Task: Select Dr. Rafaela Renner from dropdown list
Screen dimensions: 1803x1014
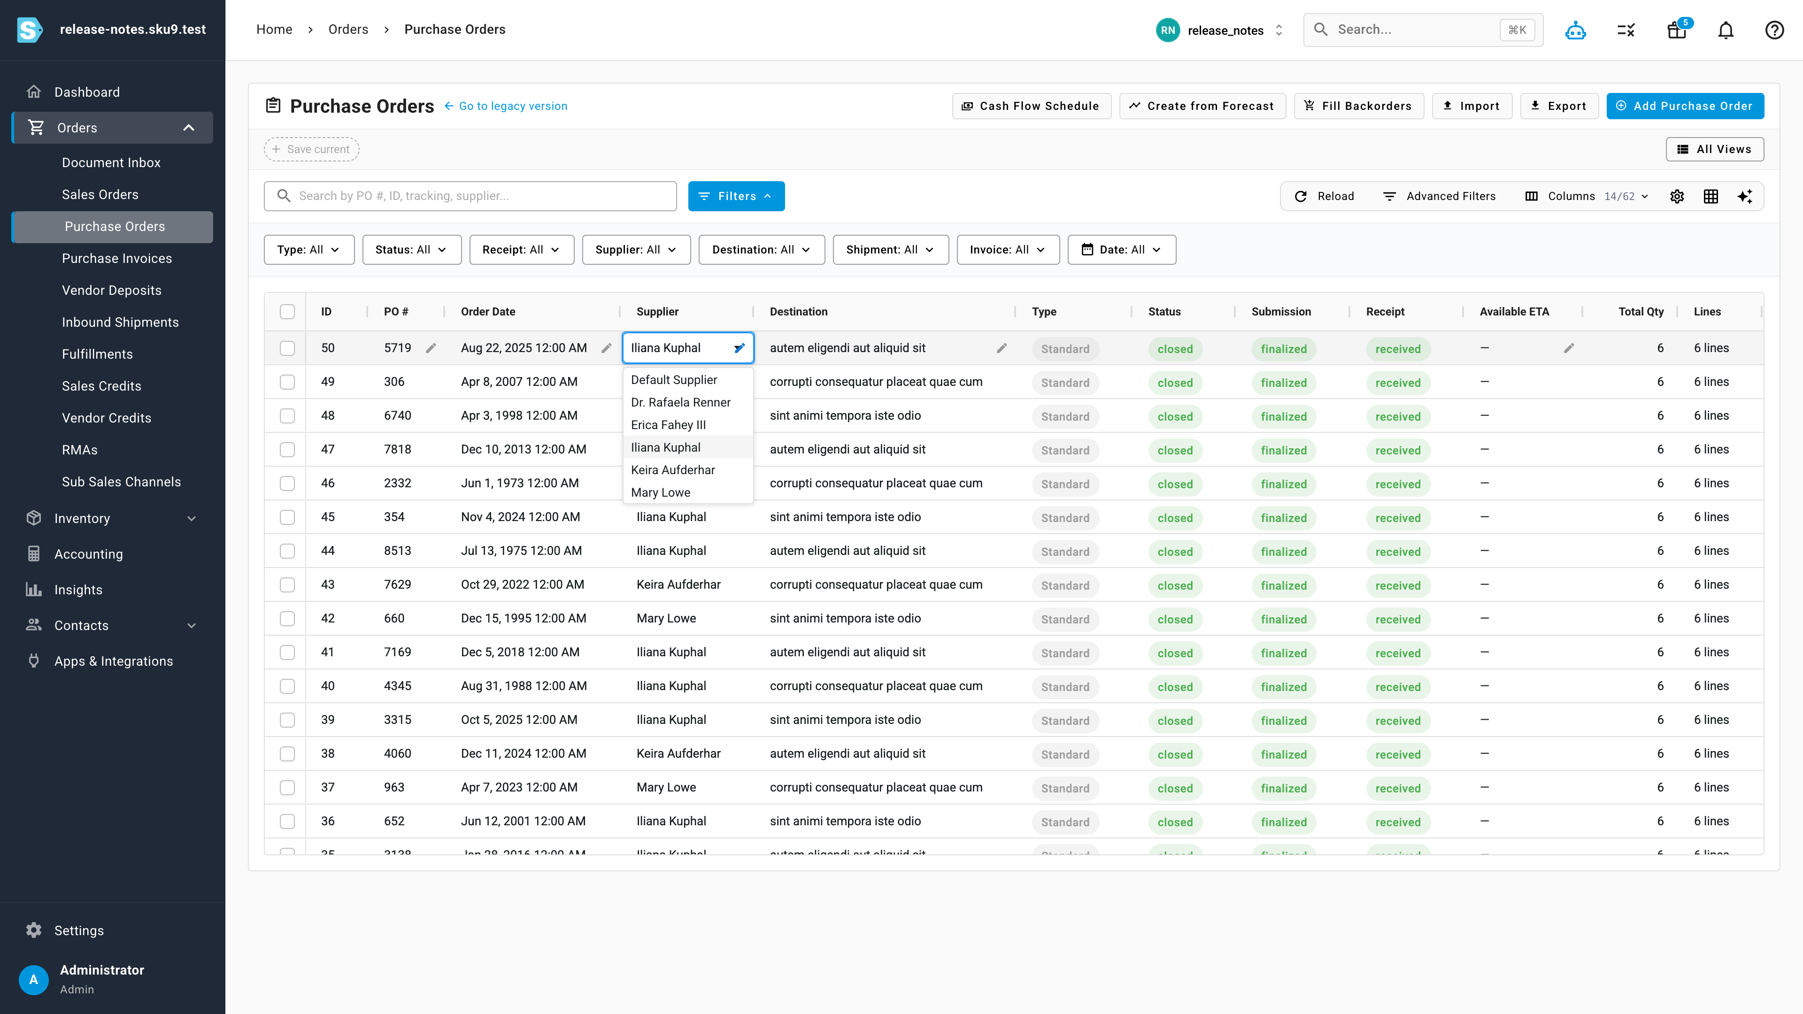Action: tap(688, 402)
